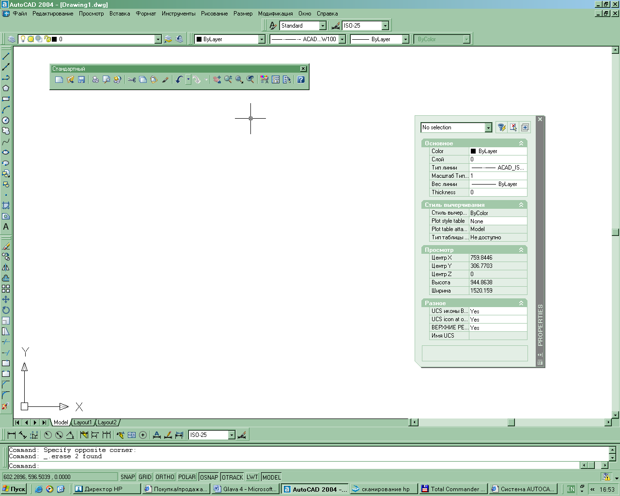This screenshot has width=620, height=496.
Task: Click Cut scissors icon in Стандартный toolbar
Action: tap(131, 79)
